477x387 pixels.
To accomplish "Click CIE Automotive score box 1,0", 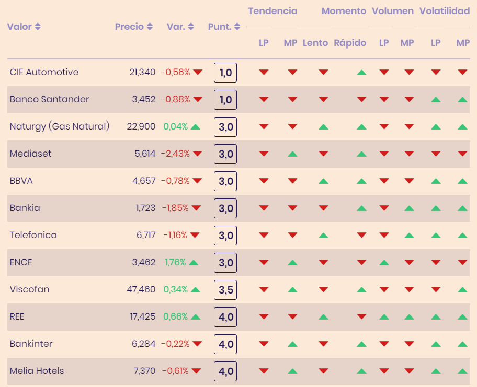I will [225, 73].
